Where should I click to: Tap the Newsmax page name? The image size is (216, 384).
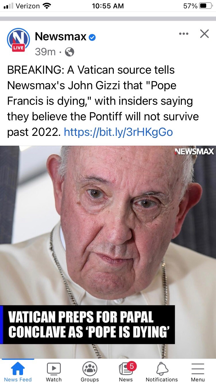coord(60,37)
